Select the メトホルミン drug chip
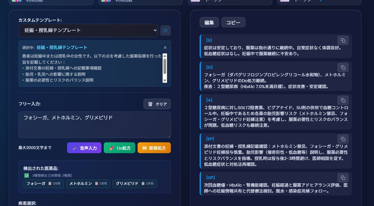 pos(88,184)
